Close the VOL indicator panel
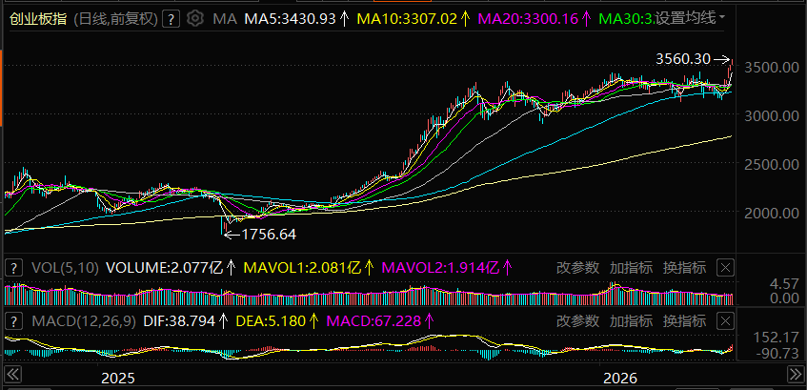 coord(725,267)
